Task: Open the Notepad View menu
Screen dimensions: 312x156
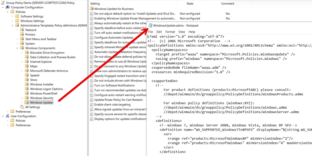Action: pos(182,32)
